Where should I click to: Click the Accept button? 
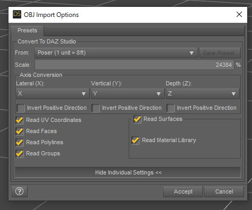[183, 191]
